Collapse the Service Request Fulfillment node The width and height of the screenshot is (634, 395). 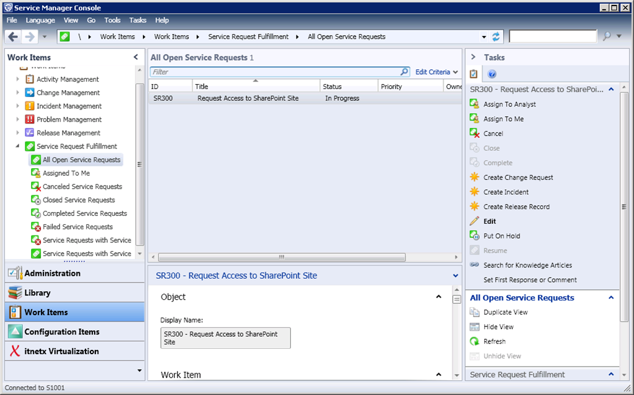(17, 147)
